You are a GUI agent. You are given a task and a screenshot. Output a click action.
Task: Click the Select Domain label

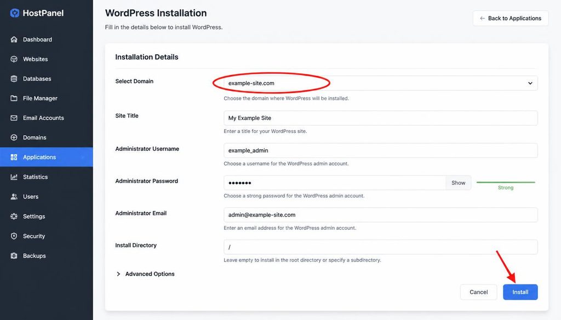click(x=134, y=81)
